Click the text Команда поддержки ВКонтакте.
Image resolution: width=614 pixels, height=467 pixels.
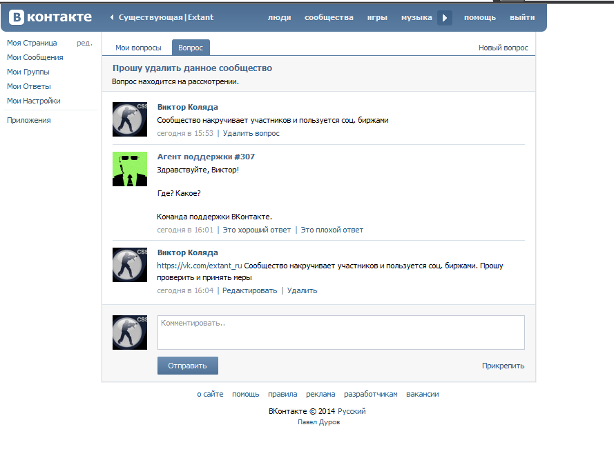(x=214, y=217)
